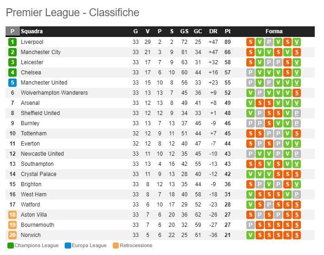This screenshot has height=255, width=324.
Task: Click the Squadra column header
Action: click(31, 31)
